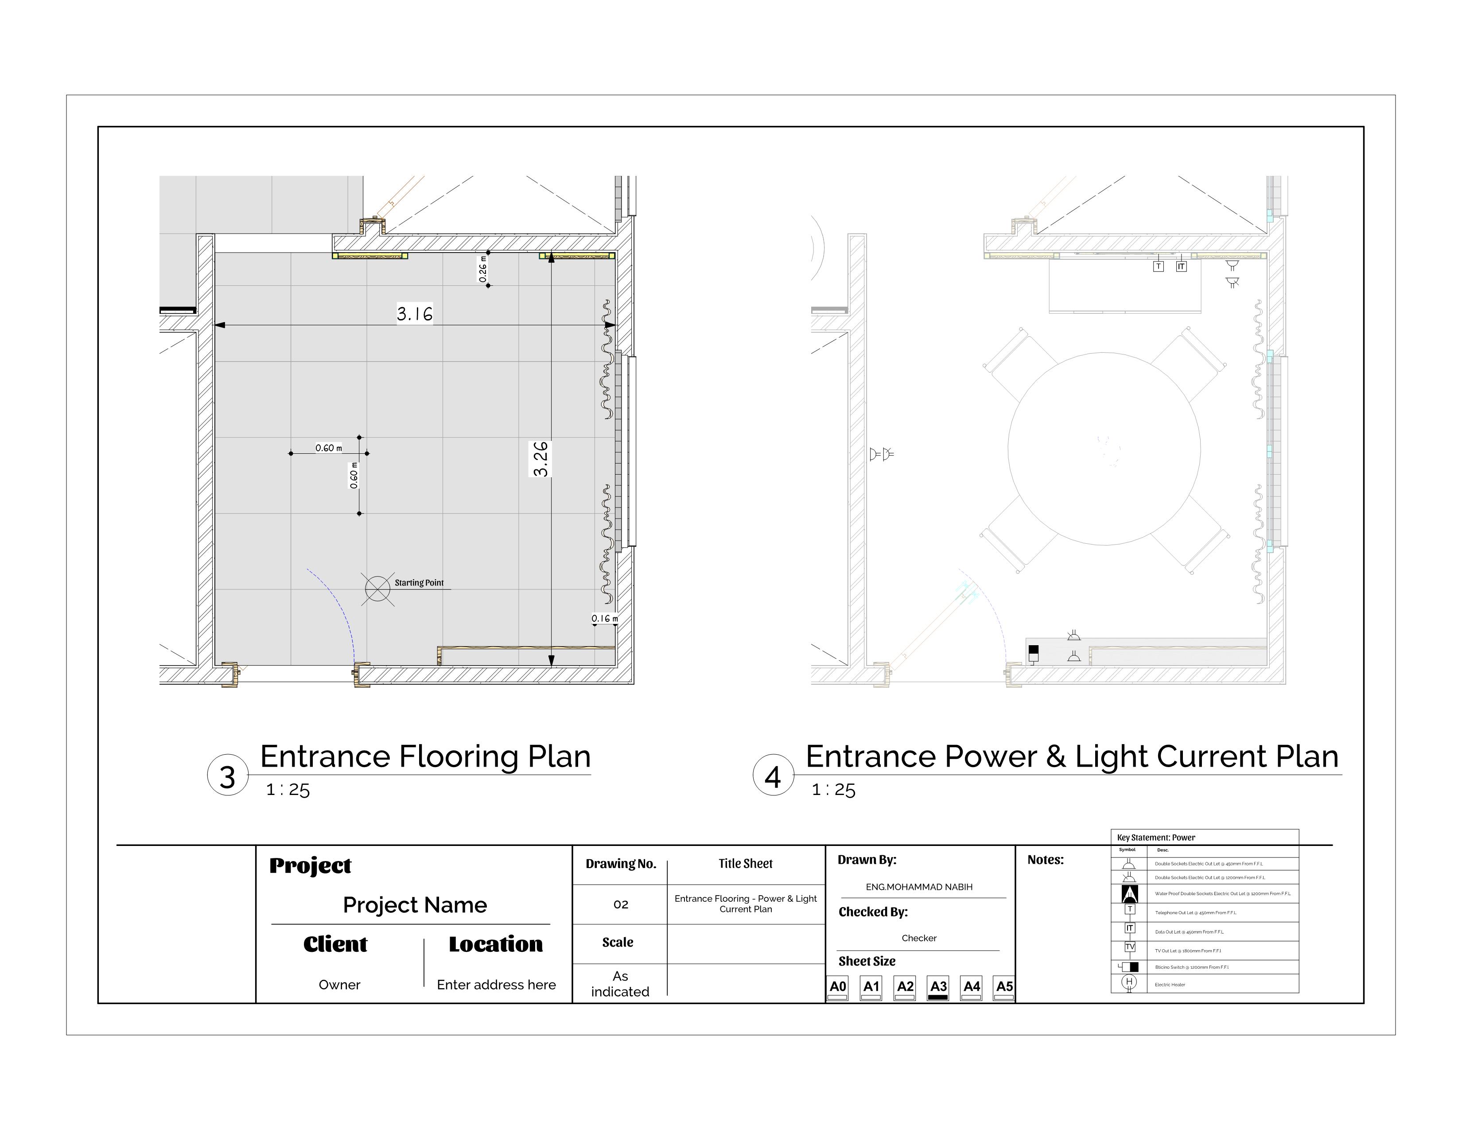Click the Entrance Flooring Plan title
Screen dimensions: 1462x1130
click(x=426, y=756)
